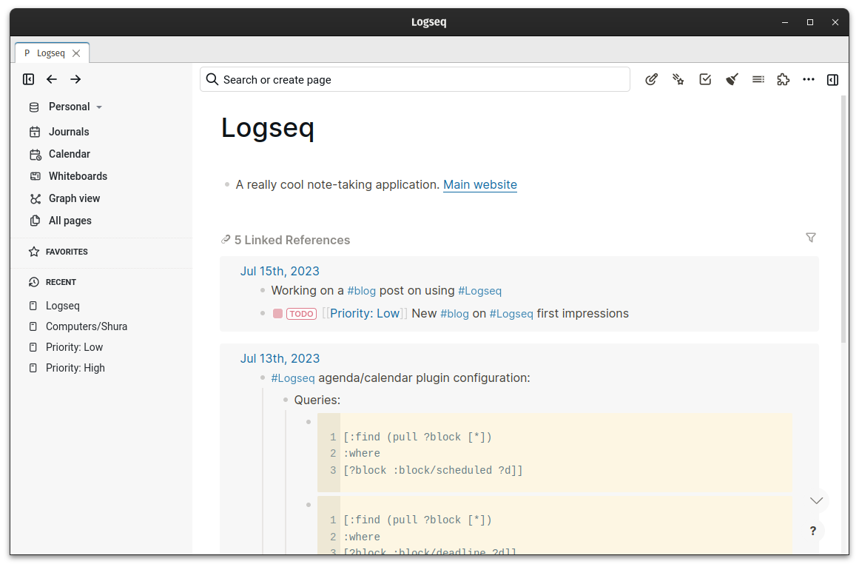Click the TODO marker label
The width and height of the screenshot is (859, 567).
(x=301, y=314)
